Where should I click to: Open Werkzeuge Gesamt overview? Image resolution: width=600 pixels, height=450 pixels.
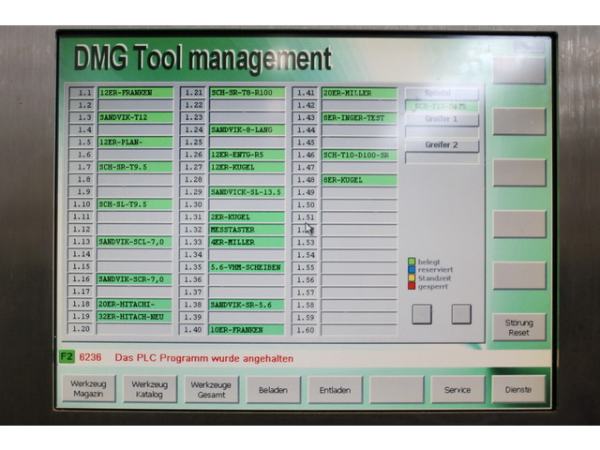[212, 390]
